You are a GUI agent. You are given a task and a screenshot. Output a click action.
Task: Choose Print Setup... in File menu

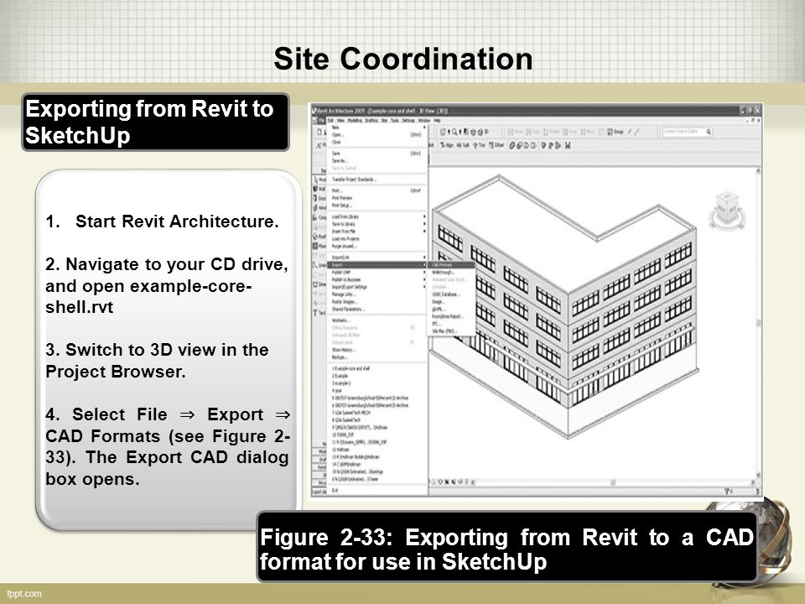(x=377, y=205)
